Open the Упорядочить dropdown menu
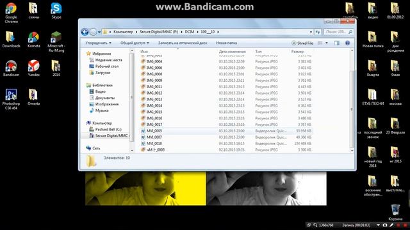Image resolution: width=410 pixels, height=230 pixels. click(x=98, y=43)
